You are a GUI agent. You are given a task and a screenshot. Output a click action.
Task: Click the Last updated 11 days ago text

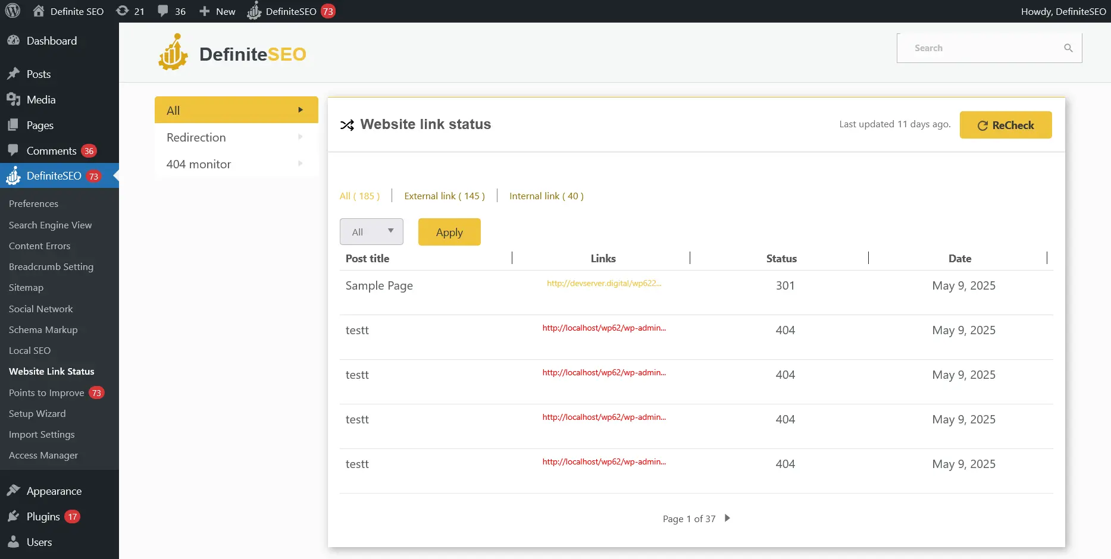pos(895,124)
